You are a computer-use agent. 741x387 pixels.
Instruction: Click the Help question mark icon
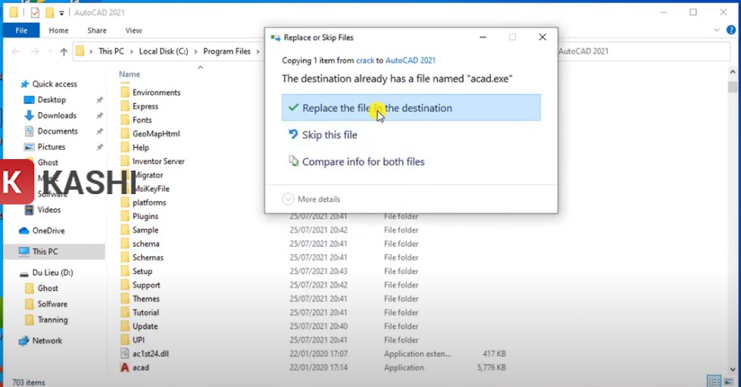730,30
